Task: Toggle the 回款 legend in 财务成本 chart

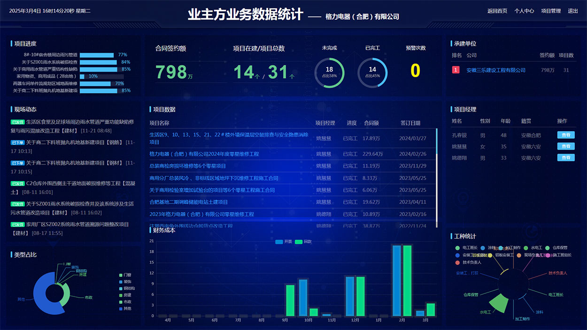Action: click(303, 242)
